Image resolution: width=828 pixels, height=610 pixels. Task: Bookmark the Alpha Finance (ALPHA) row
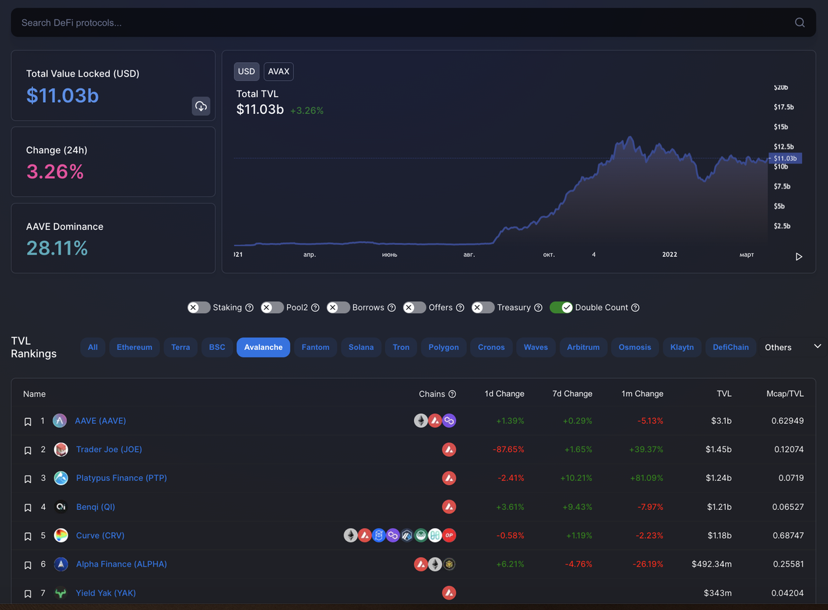28,564
